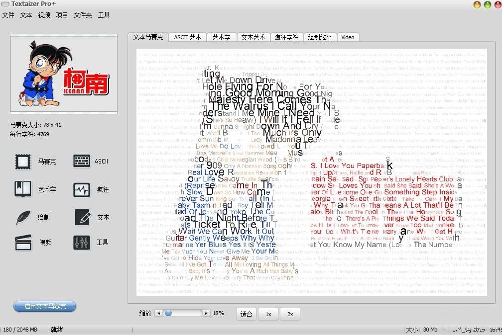502x335 pixels.
Task: Open the 工具 menu in menu bar
Action: [104, 15]
